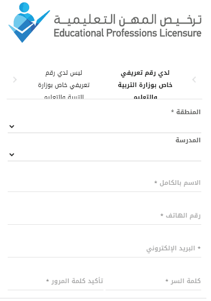Open the المنطقة region select field
The width and height of the screenshot is (211, 301).
(104, 126)
